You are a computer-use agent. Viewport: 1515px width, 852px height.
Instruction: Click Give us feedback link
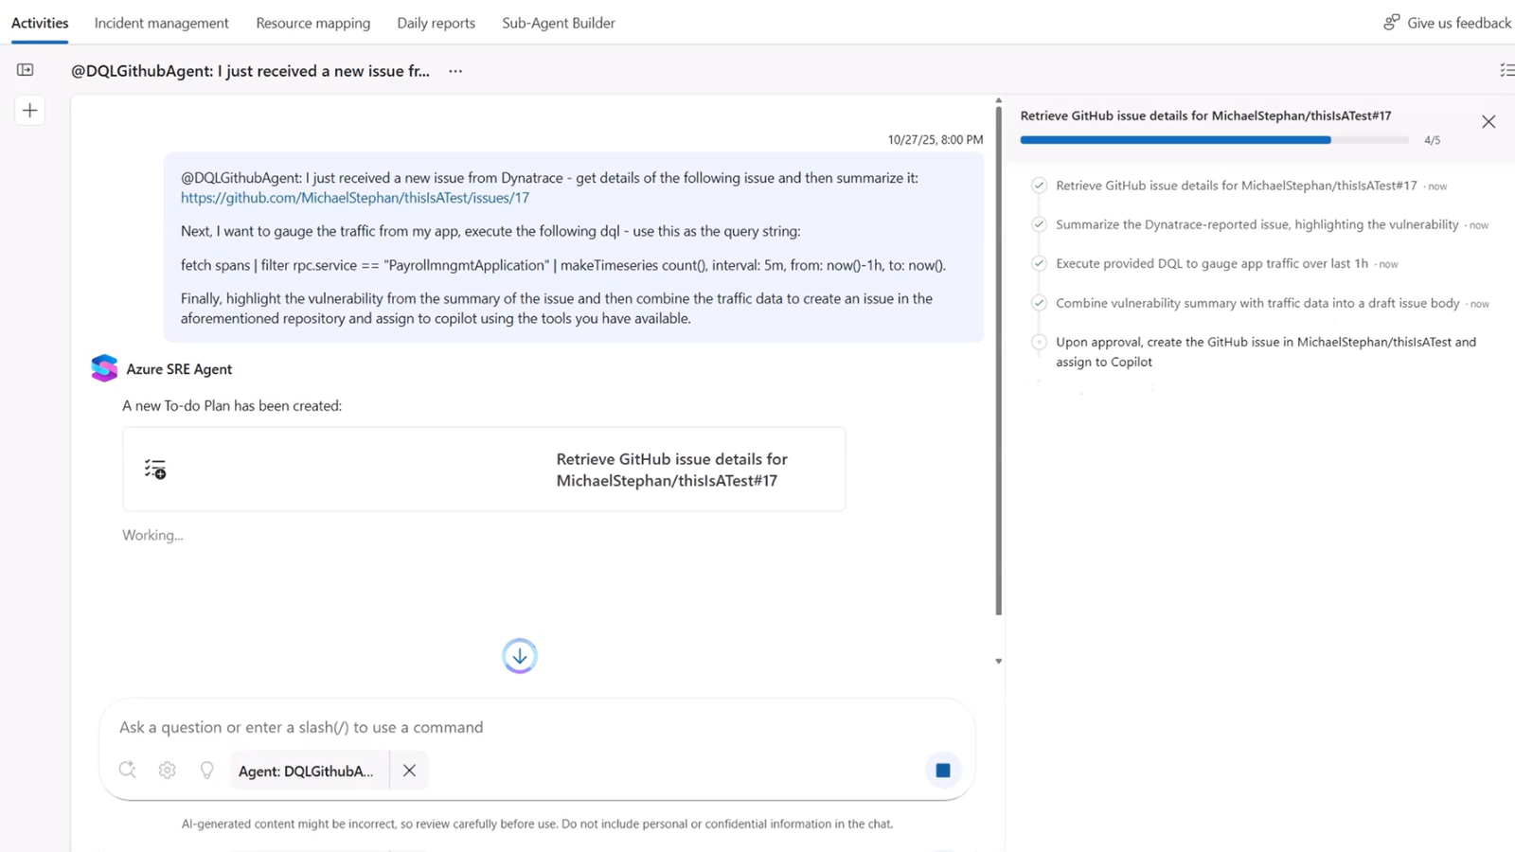pos(1458,23)
